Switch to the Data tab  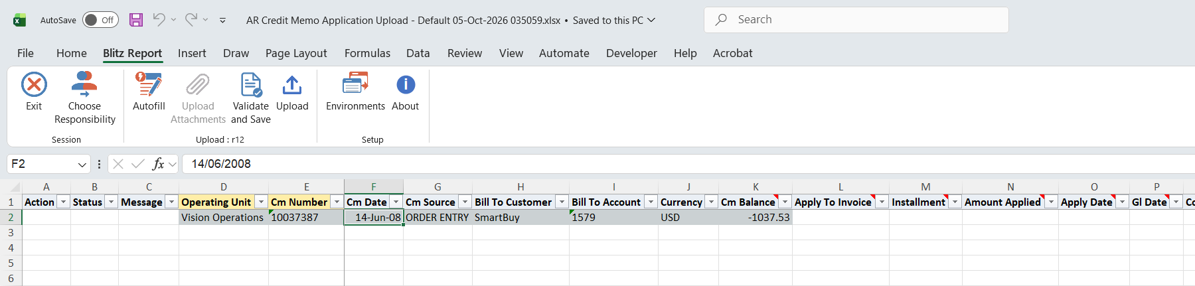[418, 53]
